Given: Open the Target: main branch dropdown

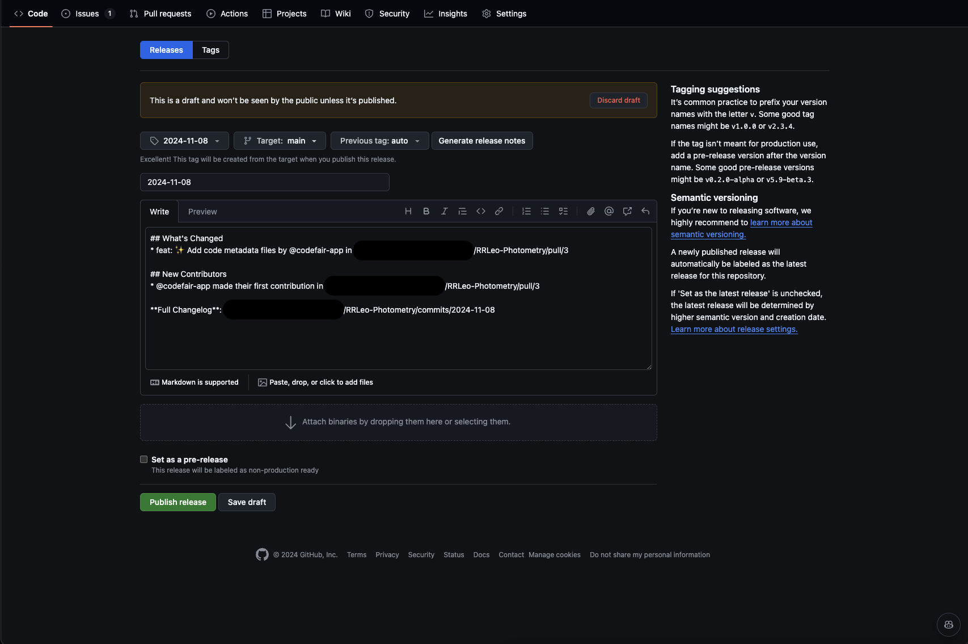Looking at the screenshot, I should [280, 141].
